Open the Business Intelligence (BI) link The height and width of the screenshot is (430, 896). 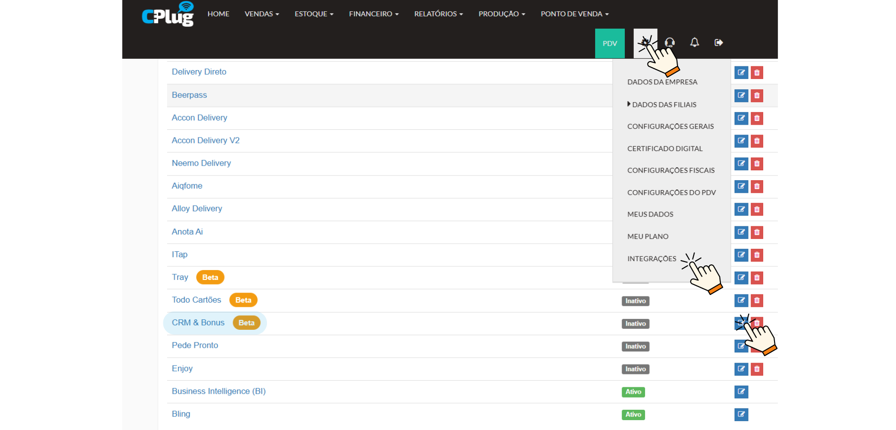(219, 391)
